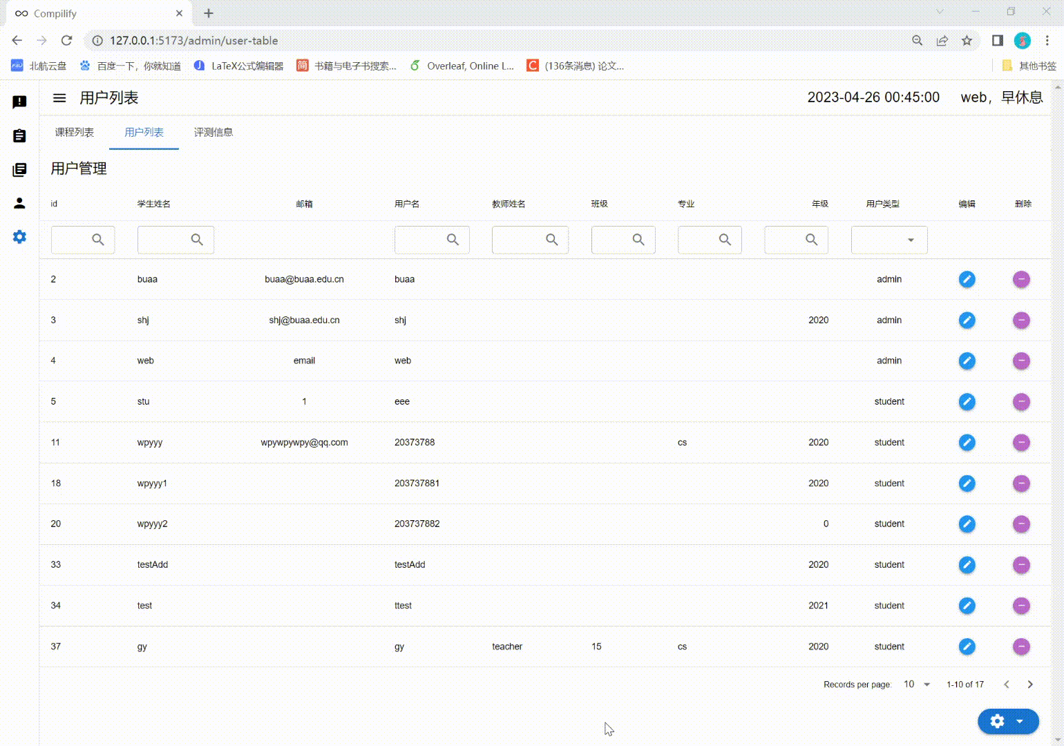Open 其他书签 folder

pos(1029,66)
